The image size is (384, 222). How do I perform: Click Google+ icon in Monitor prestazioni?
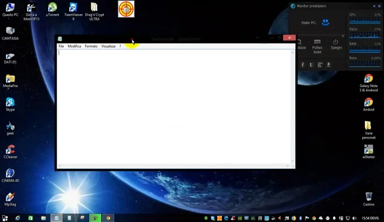point(320,64)
